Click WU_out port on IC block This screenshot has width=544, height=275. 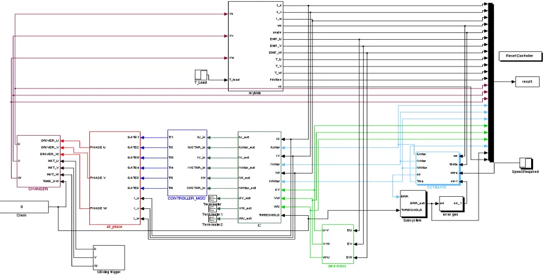pyautogui.click(x=245, y=219)
